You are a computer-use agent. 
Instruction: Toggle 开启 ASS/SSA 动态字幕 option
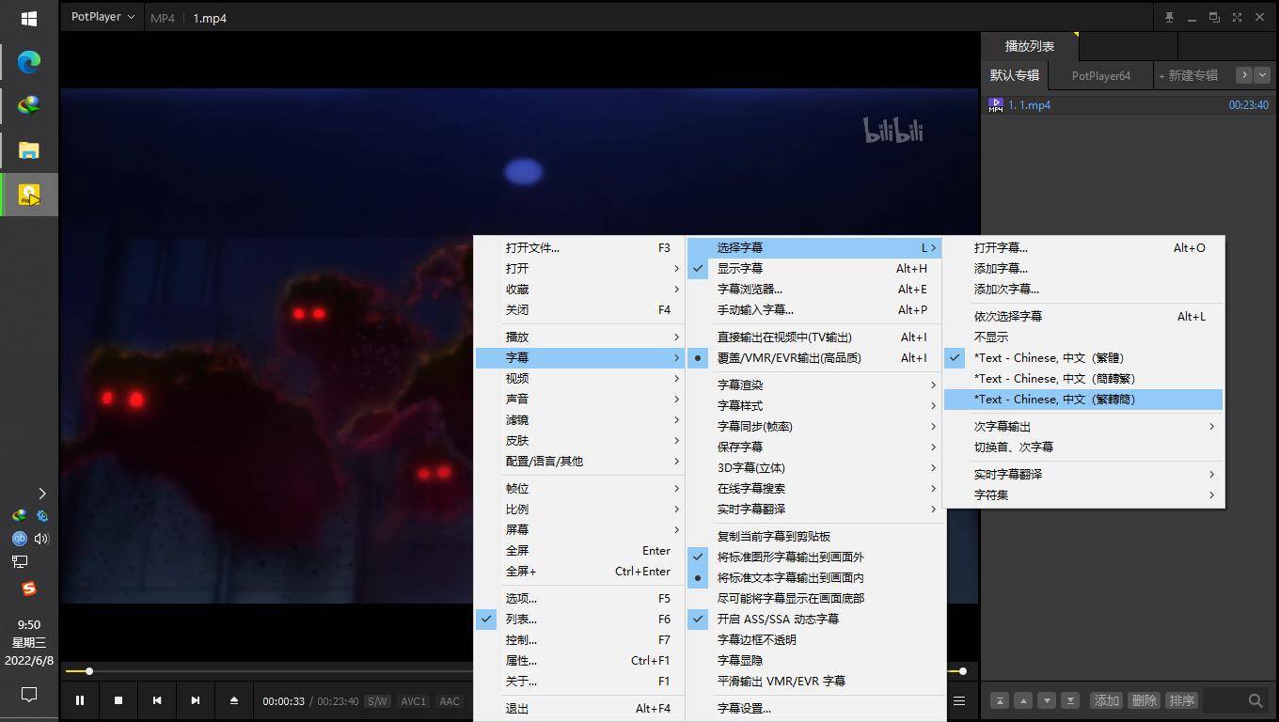[778, 620]
